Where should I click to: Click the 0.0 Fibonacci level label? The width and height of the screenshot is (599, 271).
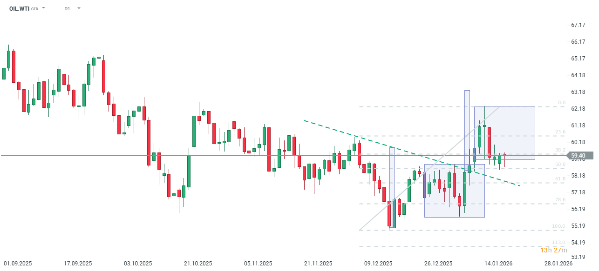click(561, 102)
